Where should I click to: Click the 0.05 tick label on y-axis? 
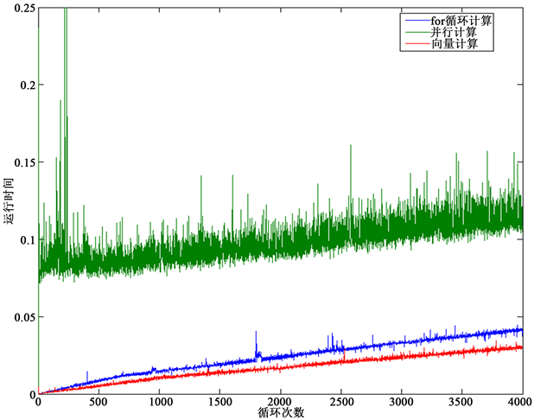24,317
